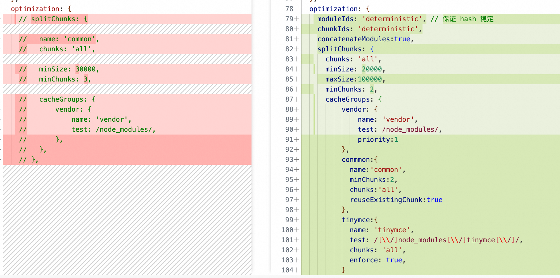Image resolution: width=560 pixels, height=278 pixels.
Task: Click the removed // minSize: 30000 line
Action: (x=59, y=69)
